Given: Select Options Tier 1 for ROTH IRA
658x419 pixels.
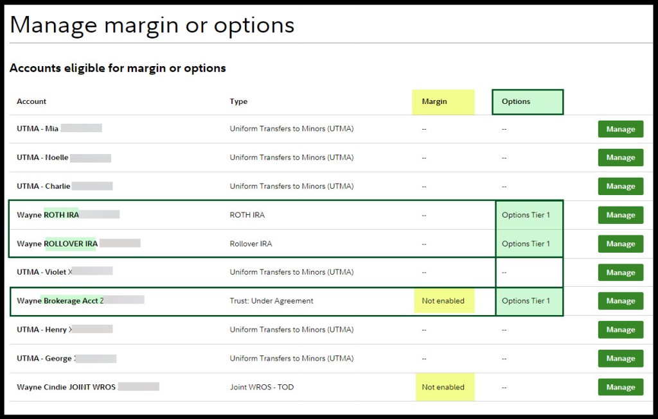Looking at the screenshot, I should point(526,215).
